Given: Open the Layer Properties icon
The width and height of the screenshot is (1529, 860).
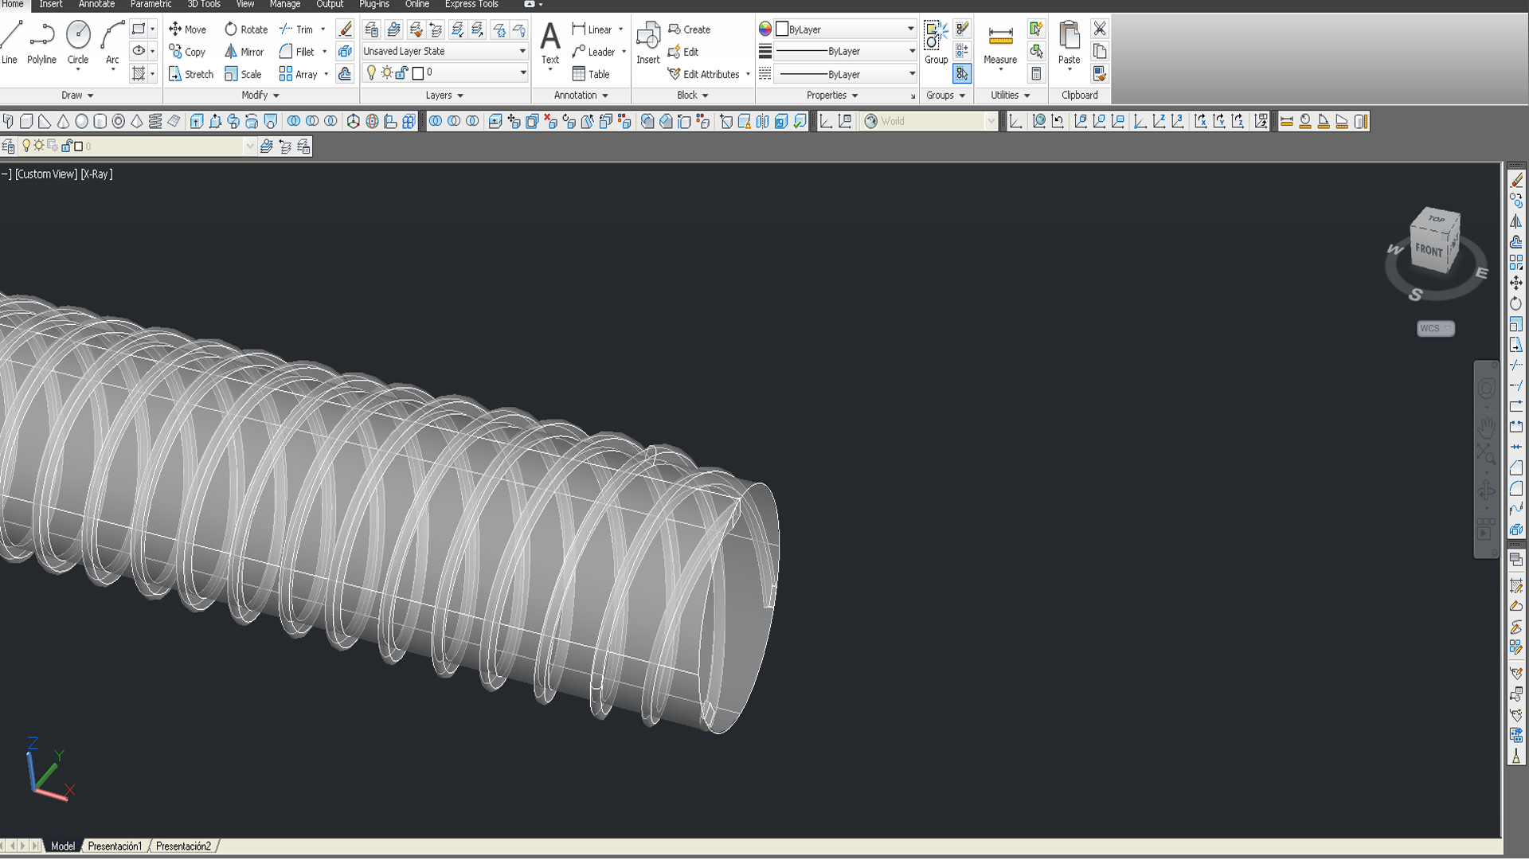Looking at the screenshot, I should 371,30.
